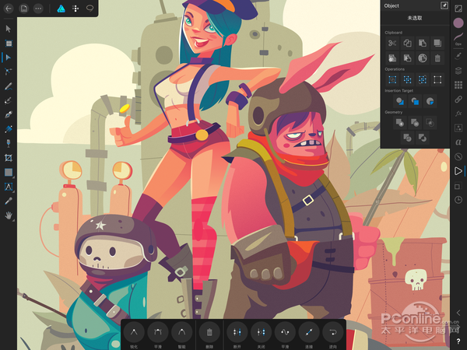The width and height of the screenshot is (467, 350).
Task: Open the square-icon studio below Object studio
Action: pyautogui.click(x=458, y=187)
